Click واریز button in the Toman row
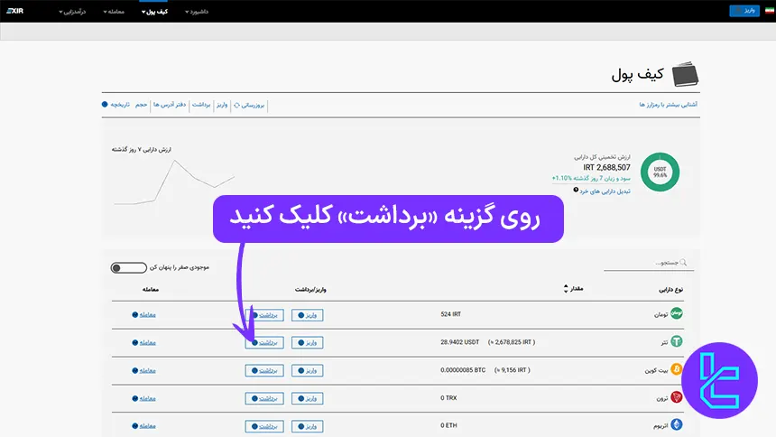 [x=308, y=315]
